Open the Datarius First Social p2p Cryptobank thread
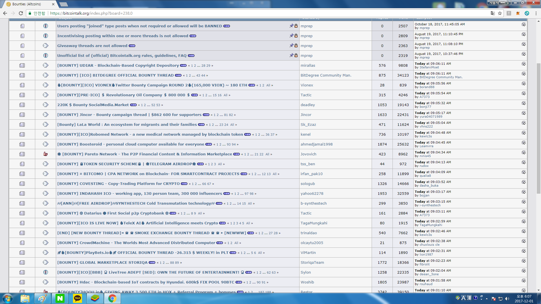Viewport: 541px width, 304px height. [113, 213]
